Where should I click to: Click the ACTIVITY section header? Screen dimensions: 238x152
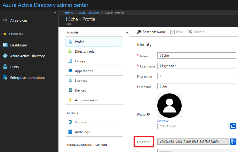coord(73,113)
